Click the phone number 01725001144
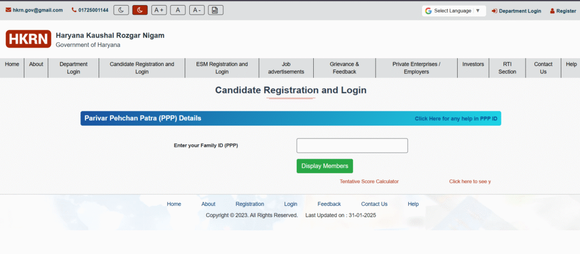This screenshot has width=580, height=254. tap(90, 10)
